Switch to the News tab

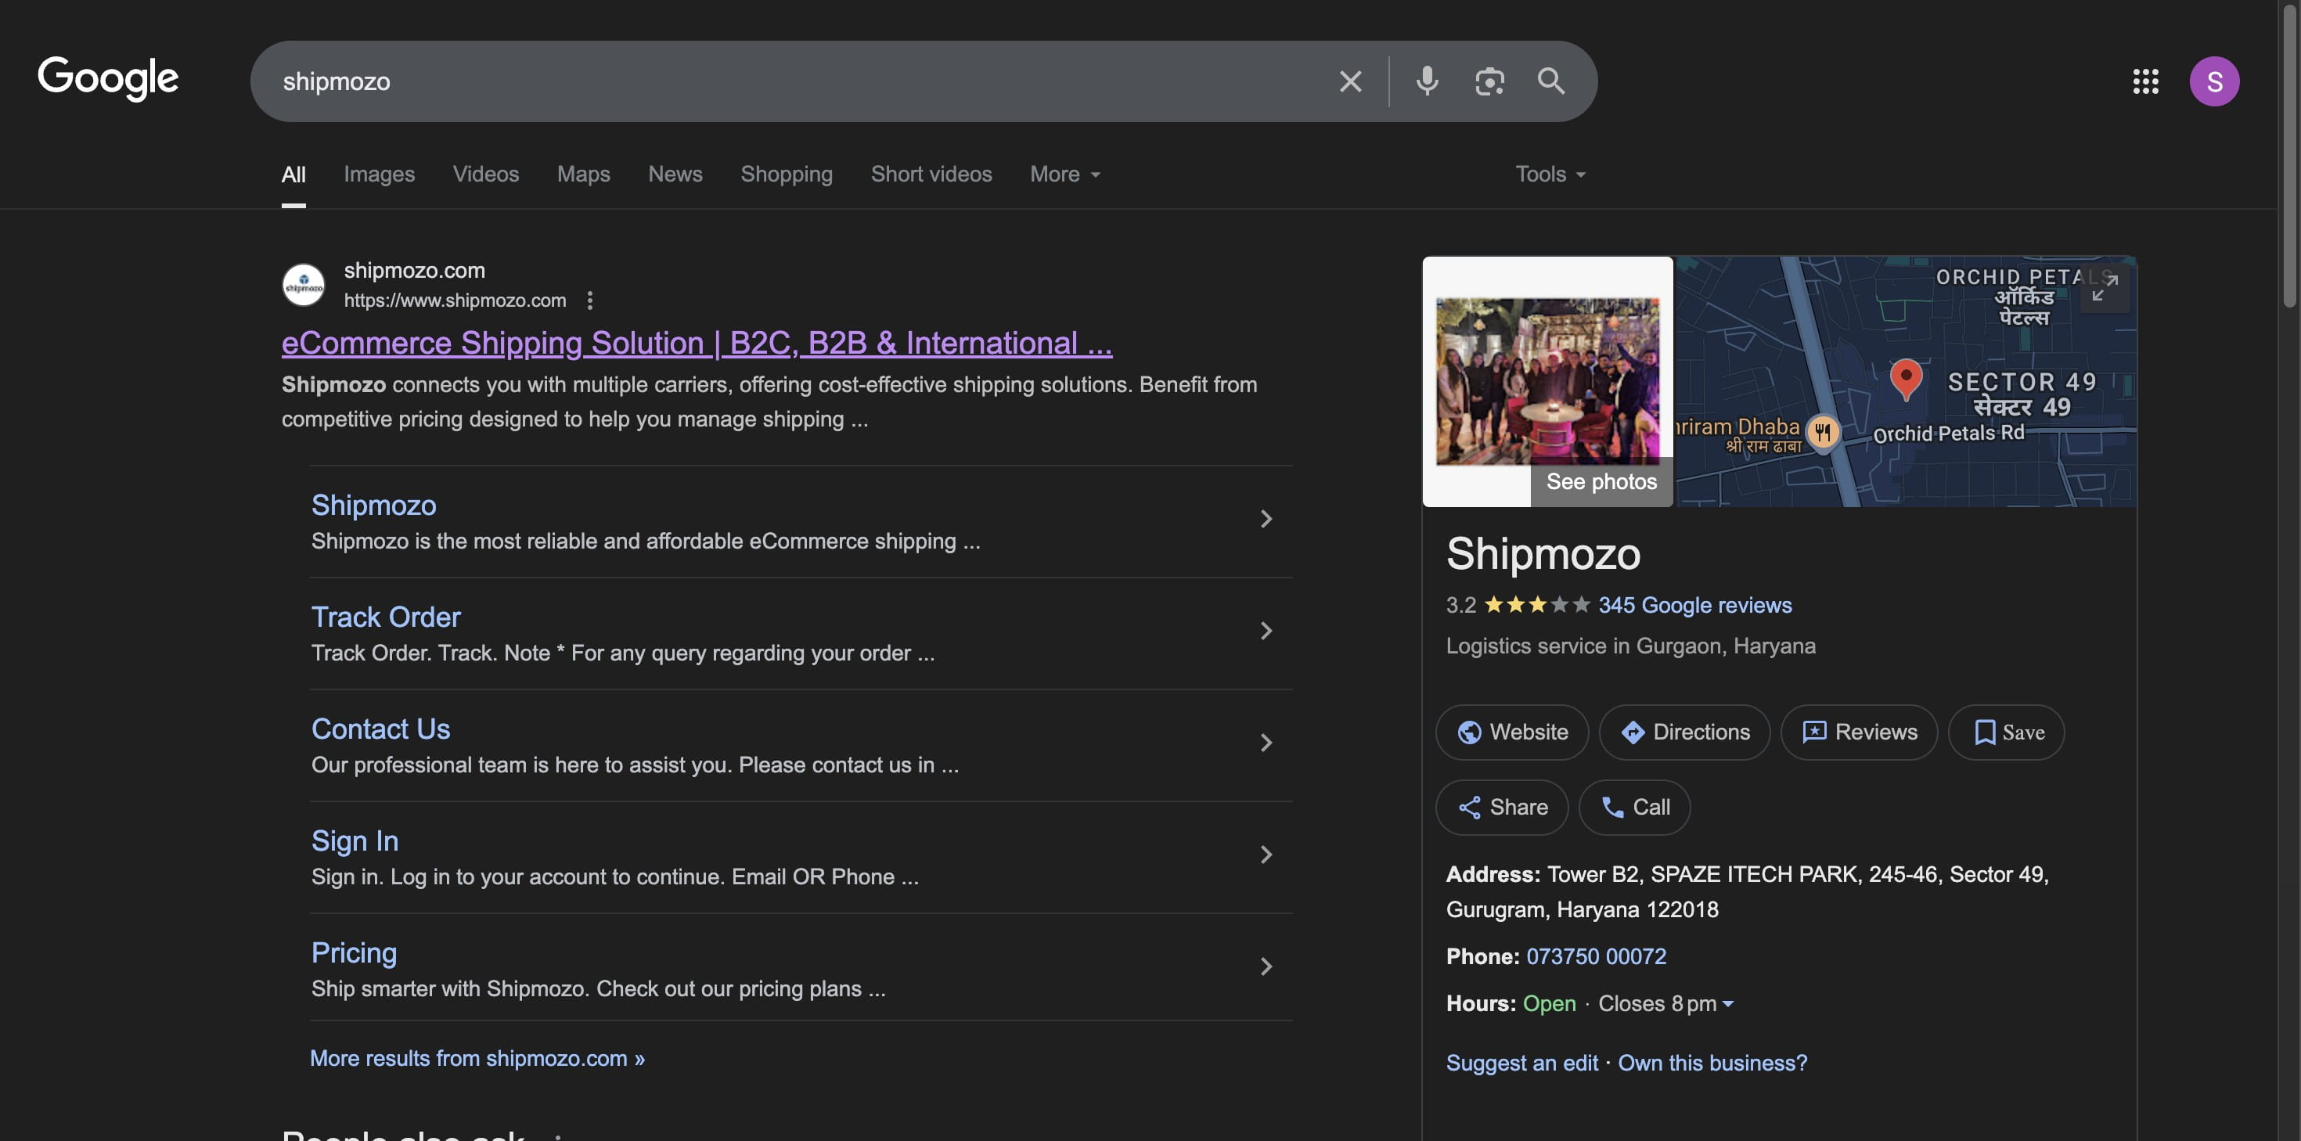[675, 173]
